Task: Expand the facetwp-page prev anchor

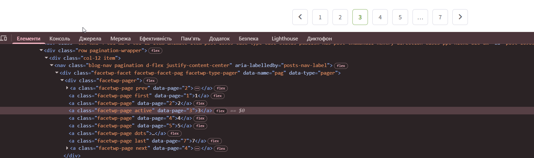Action: click(x=67, y=88)
